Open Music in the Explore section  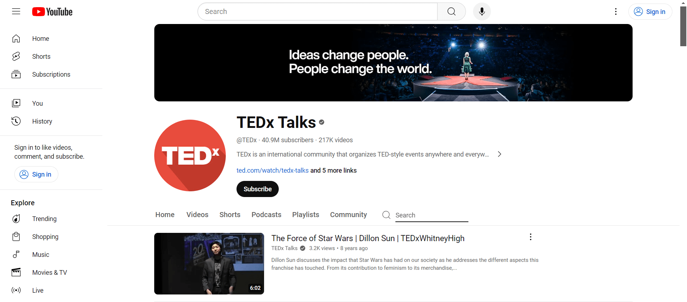coord(40,255)
